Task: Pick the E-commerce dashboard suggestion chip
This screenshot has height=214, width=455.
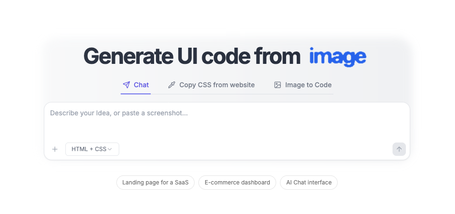Action: click(237, 183)
